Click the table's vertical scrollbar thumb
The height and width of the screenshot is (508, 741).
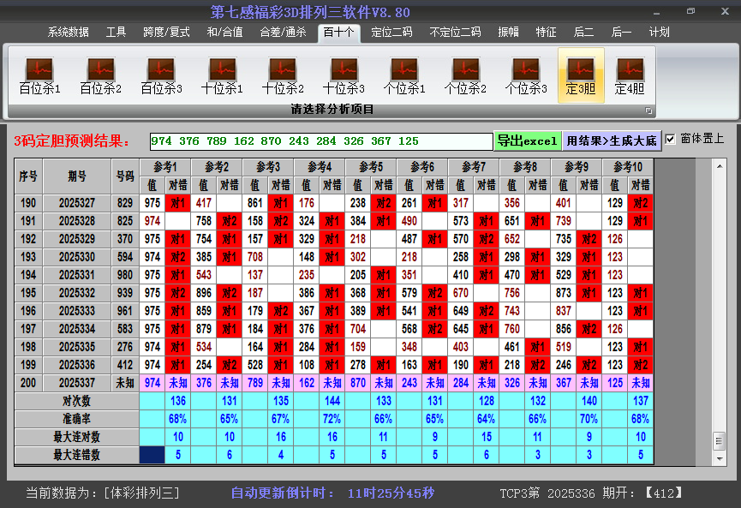point(718,439)
